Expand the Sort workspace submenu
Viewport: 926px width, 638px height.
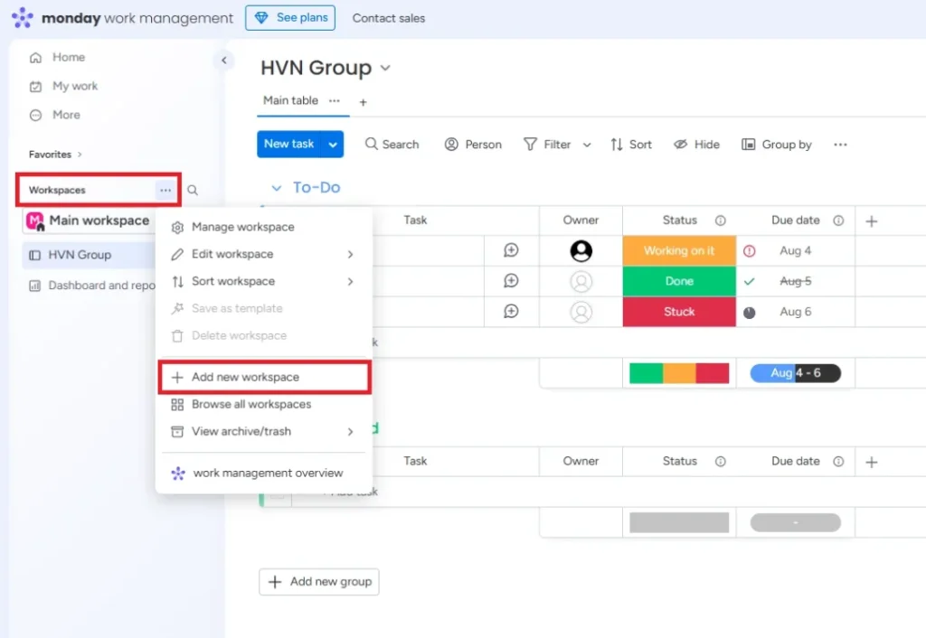tap(350, 282)
